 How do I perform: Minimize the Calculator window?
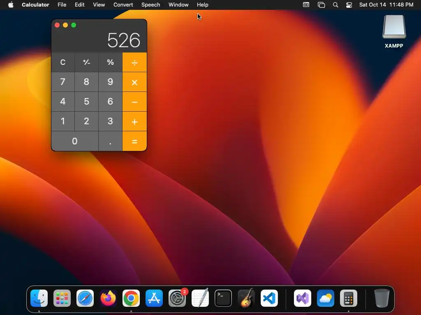[65, 25]
